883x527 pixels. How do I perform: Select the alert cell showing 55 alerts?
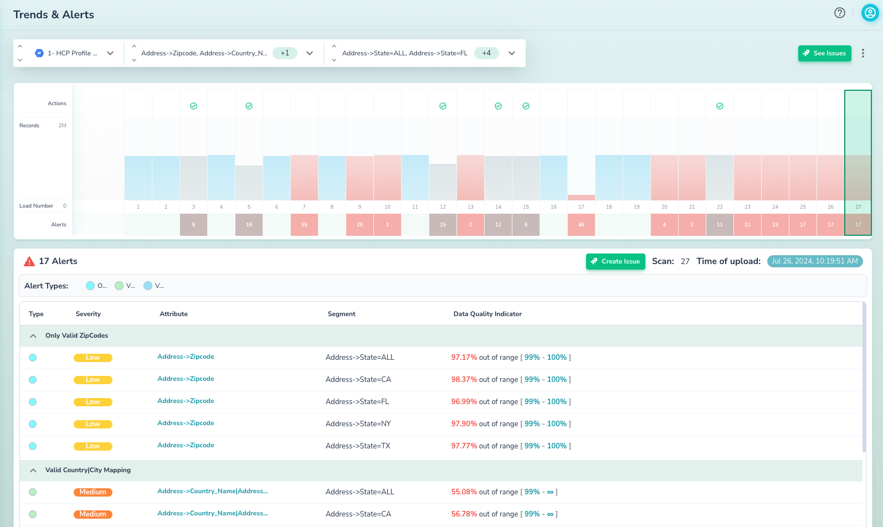[x=304, y=225]
